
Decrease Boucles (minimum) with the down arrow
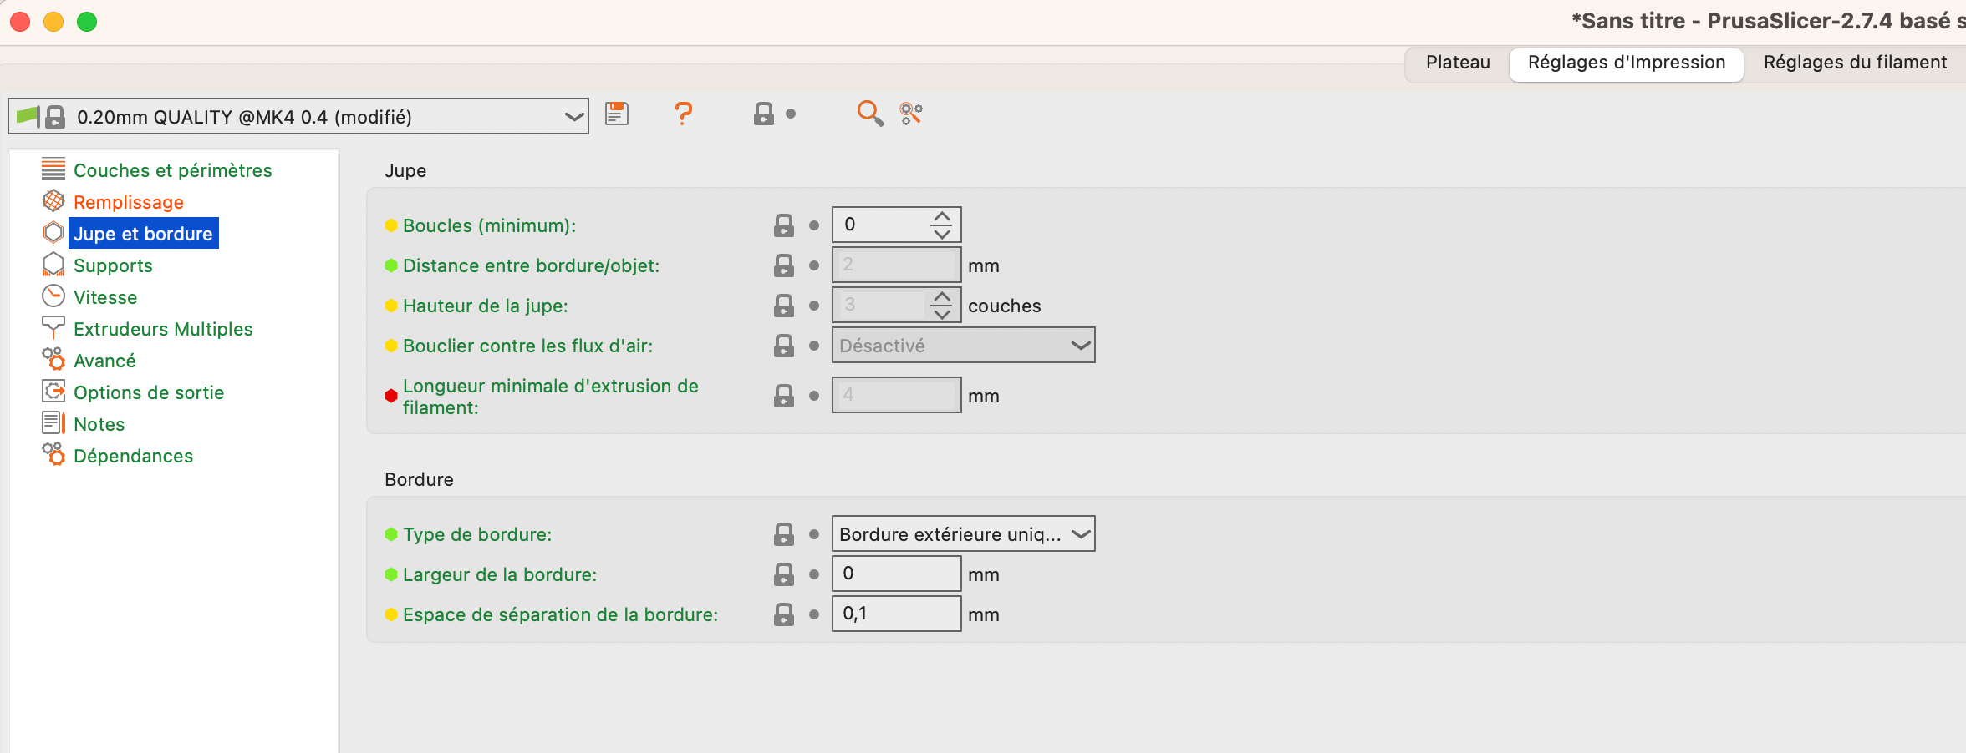pos(942,234)
